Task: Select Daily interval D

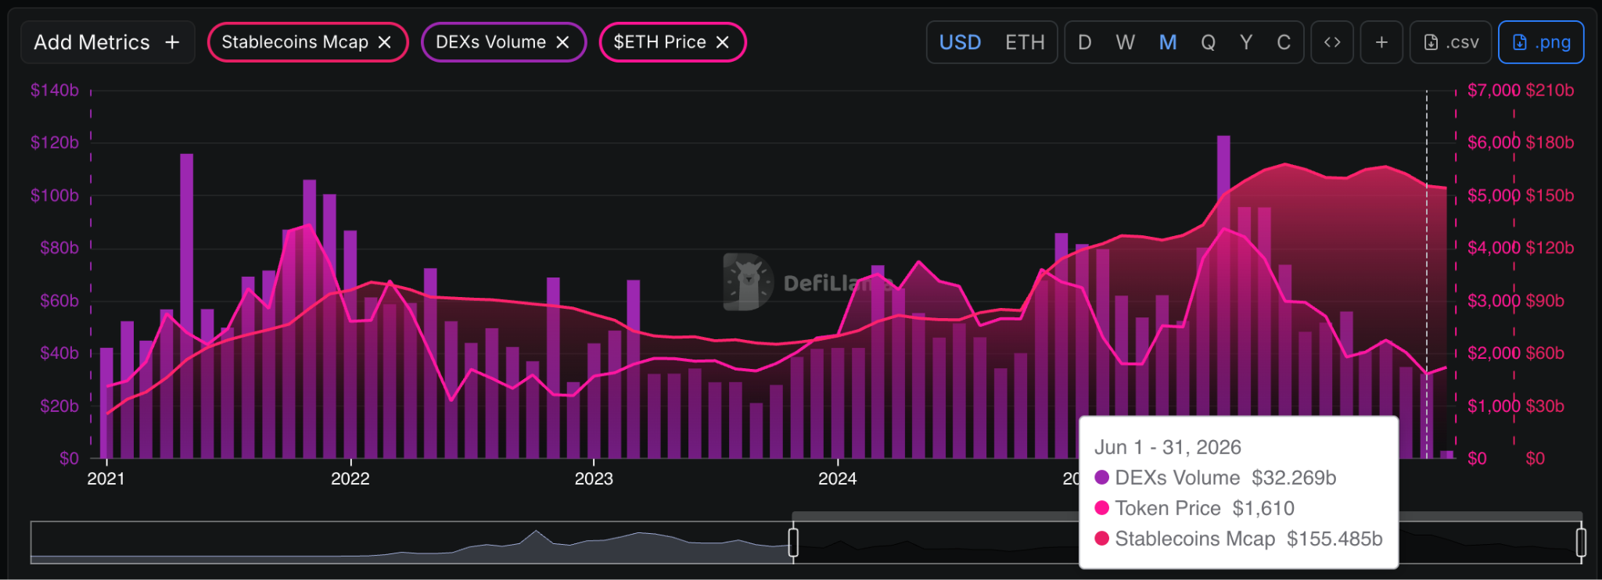Action: (1084, 42)
